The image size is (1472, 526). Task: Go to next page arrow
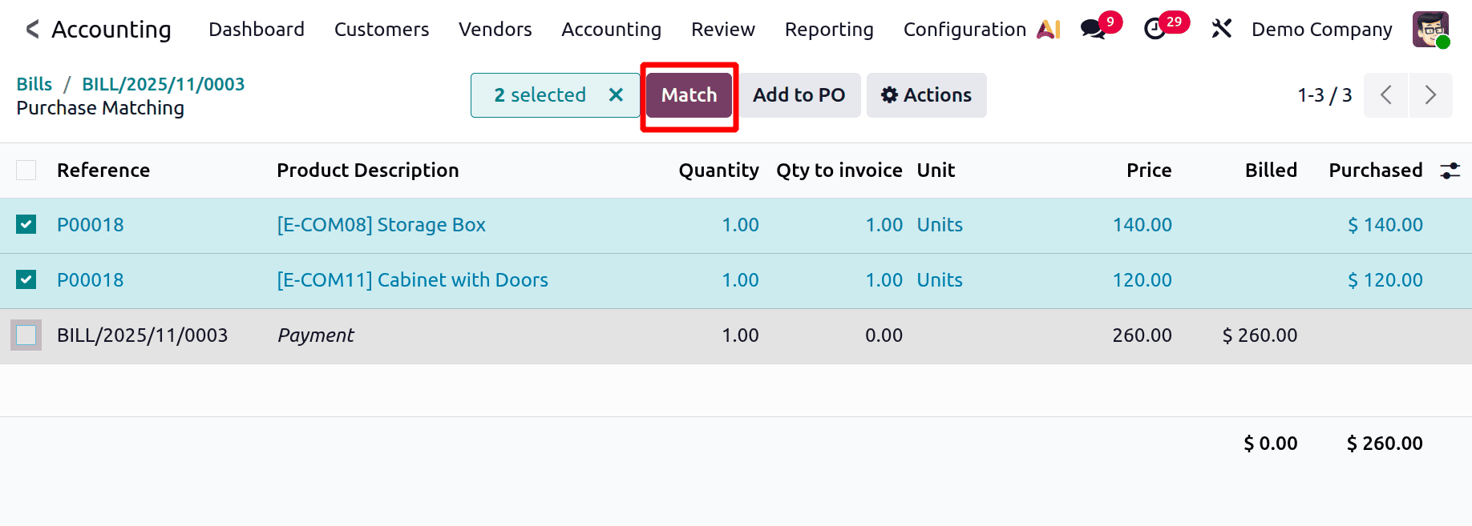coord(1430,95)
